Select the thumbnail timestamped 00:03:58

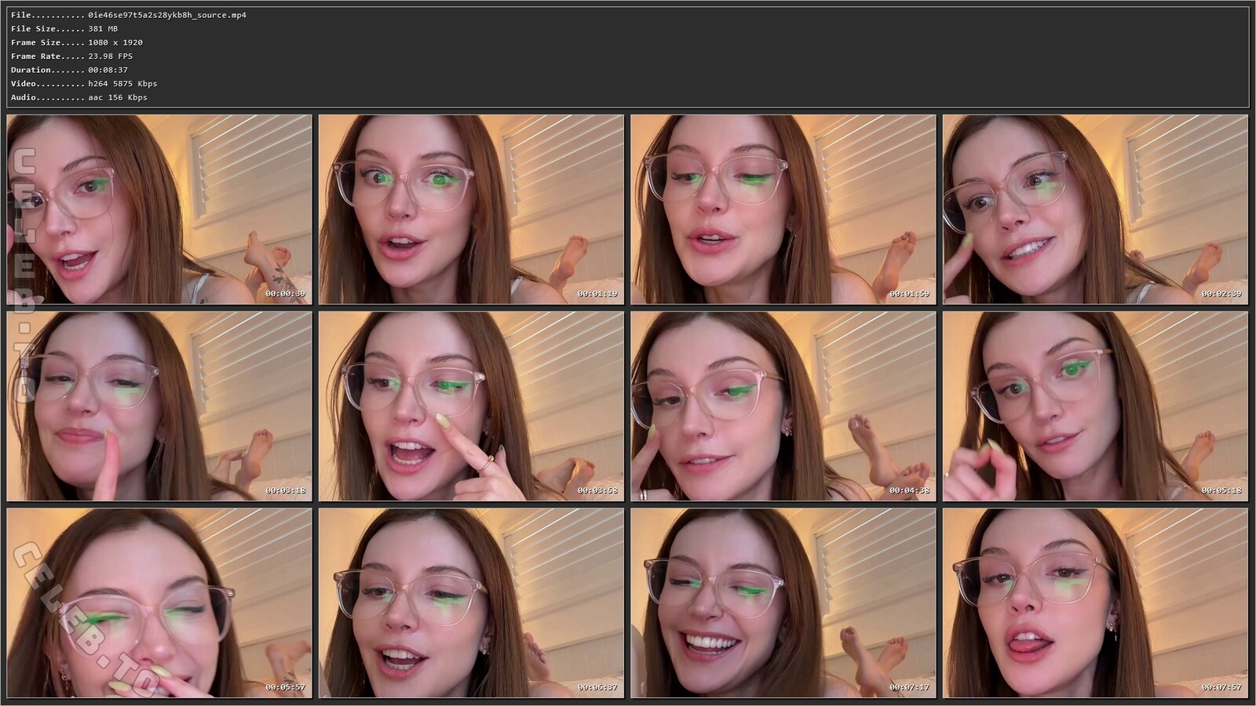pyautogui.click(x=471, y=406)
